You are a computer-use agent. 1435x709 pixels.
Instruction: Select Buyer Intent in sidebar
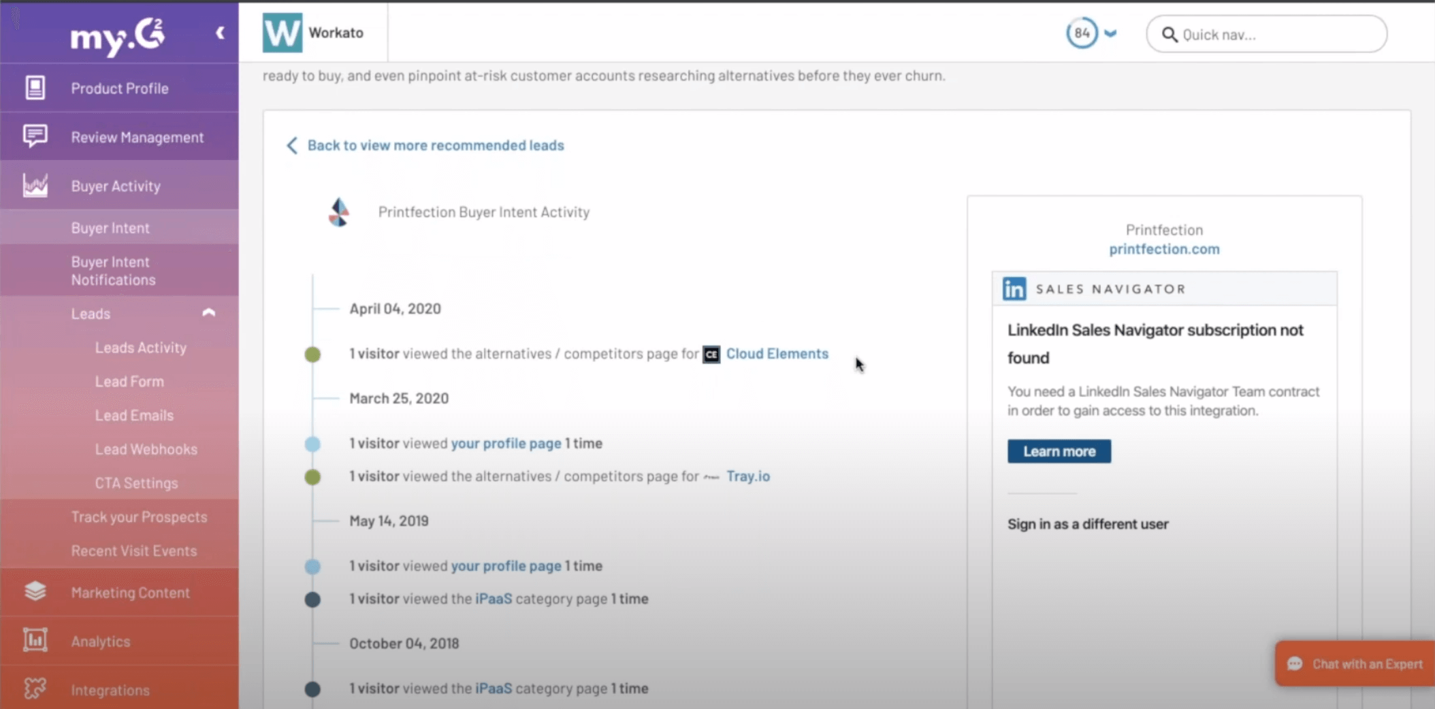tap(119, 228)
